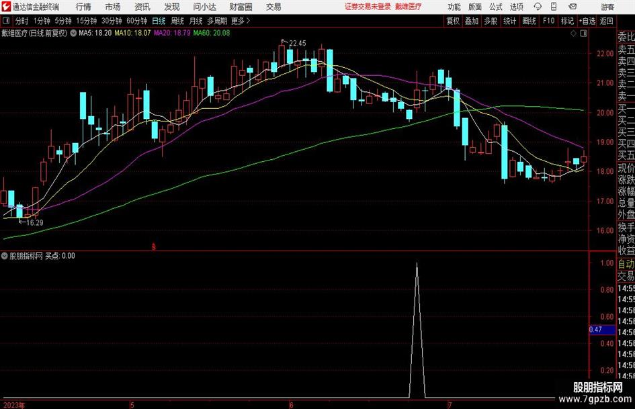Click the 证券交易未登录 login link
This screenshot has height=409, width=635.
point(368,7)
